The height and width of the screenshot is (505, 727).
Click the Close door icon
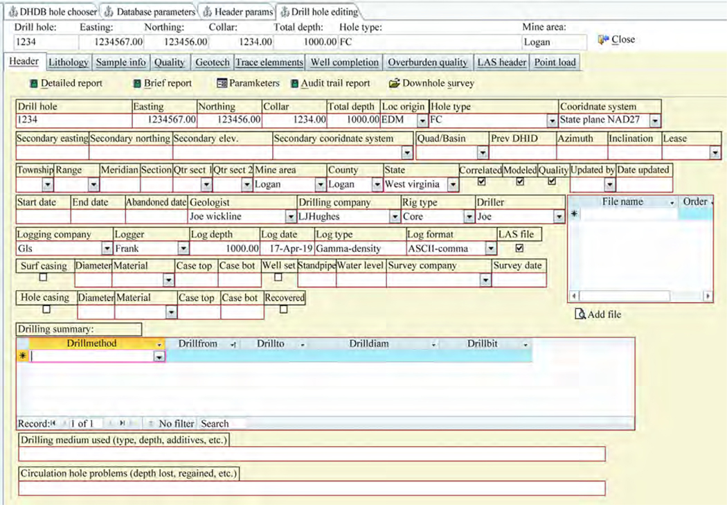602,39
